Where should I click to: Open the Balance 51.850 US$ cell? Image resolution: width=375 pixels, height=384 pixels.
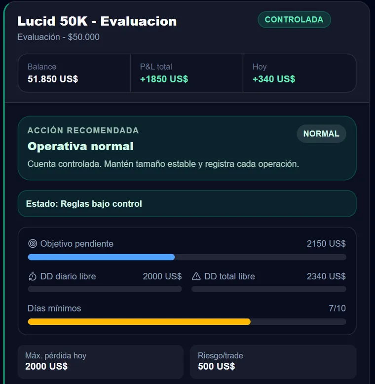click(74, 73)
